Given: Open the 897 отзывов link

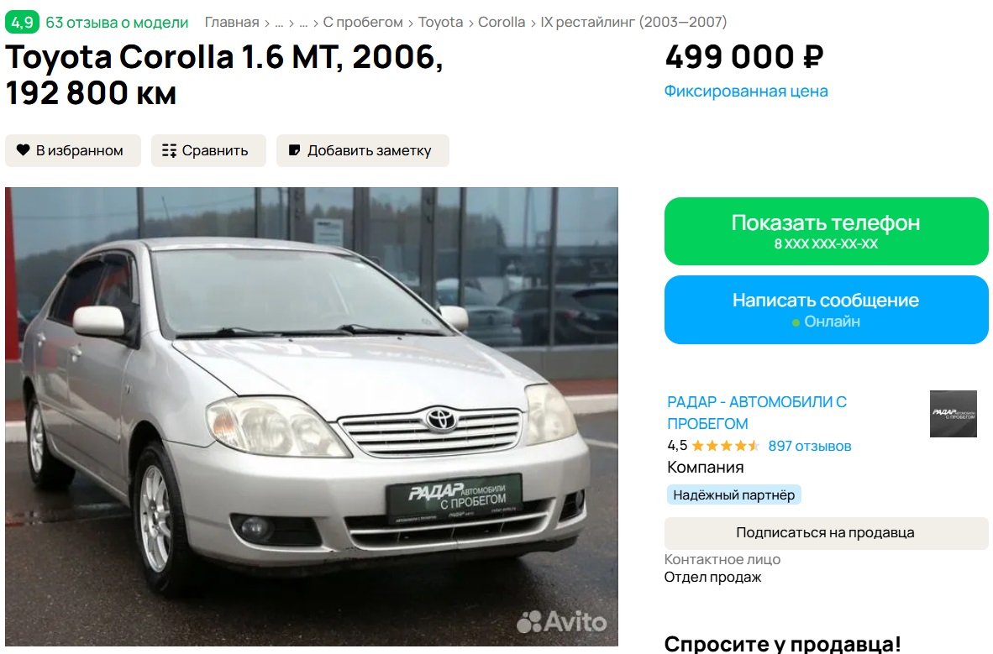Looking at the screenshot, I should coord(809,446).
